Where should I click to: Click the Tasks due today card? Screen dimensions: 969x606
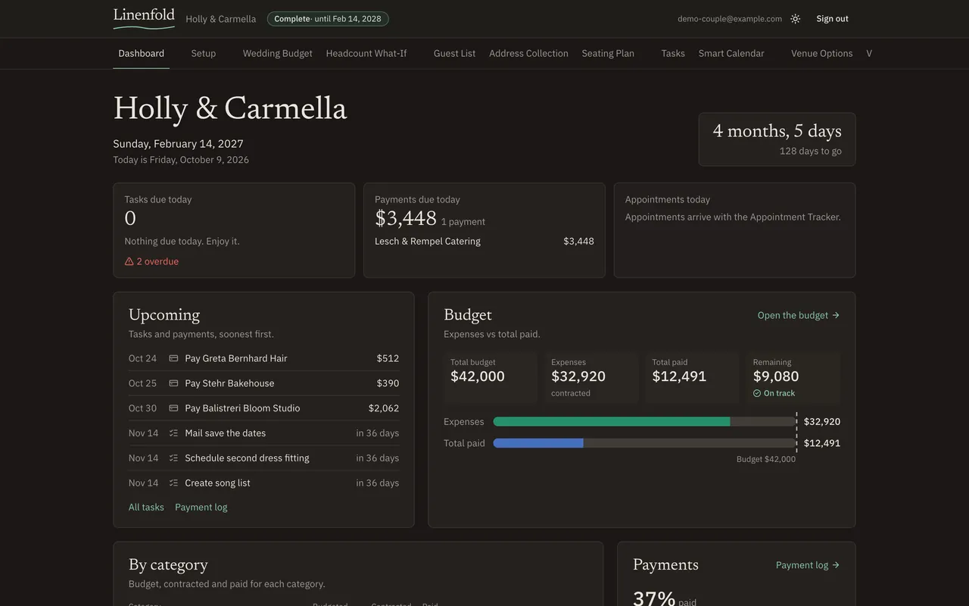click(x=234, y=230)
